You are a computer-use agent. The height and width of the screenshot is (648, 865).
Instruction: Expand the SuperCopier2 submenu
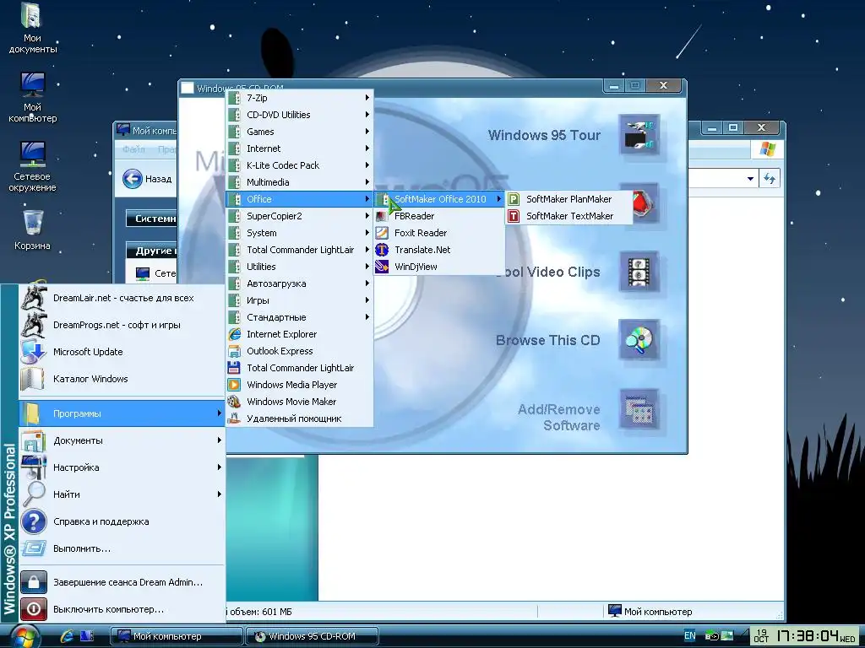click(300, 216)
